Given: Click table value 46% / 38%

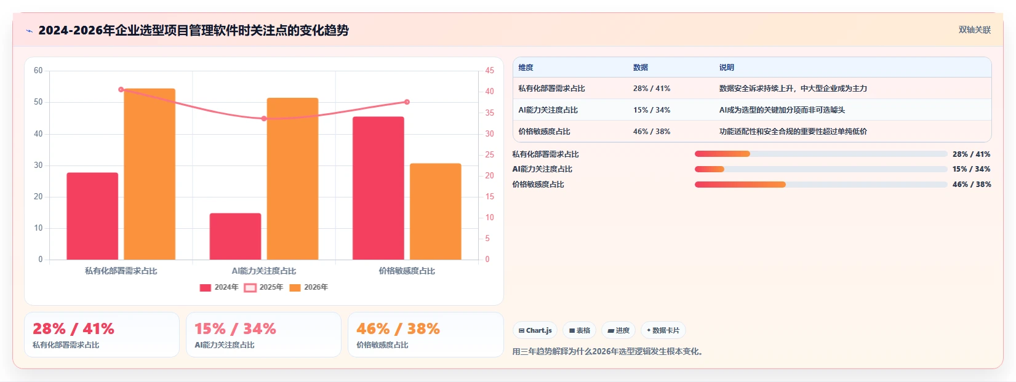Looking at the screenshot, I should [x=652, y=132].
